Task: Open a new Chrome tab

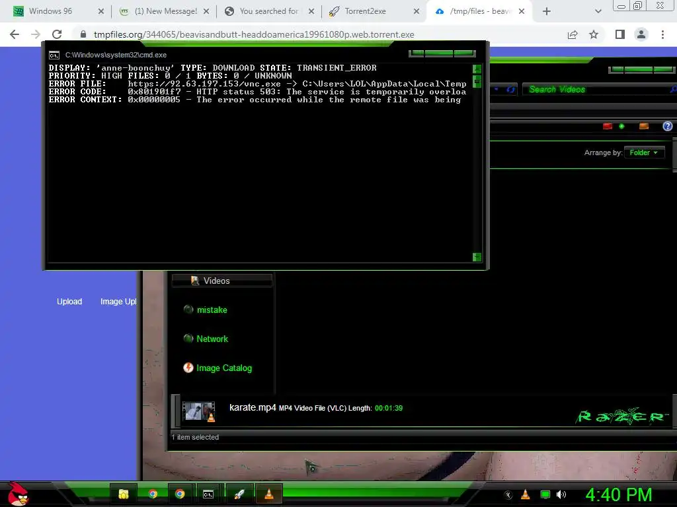Action: click(547, 11)
